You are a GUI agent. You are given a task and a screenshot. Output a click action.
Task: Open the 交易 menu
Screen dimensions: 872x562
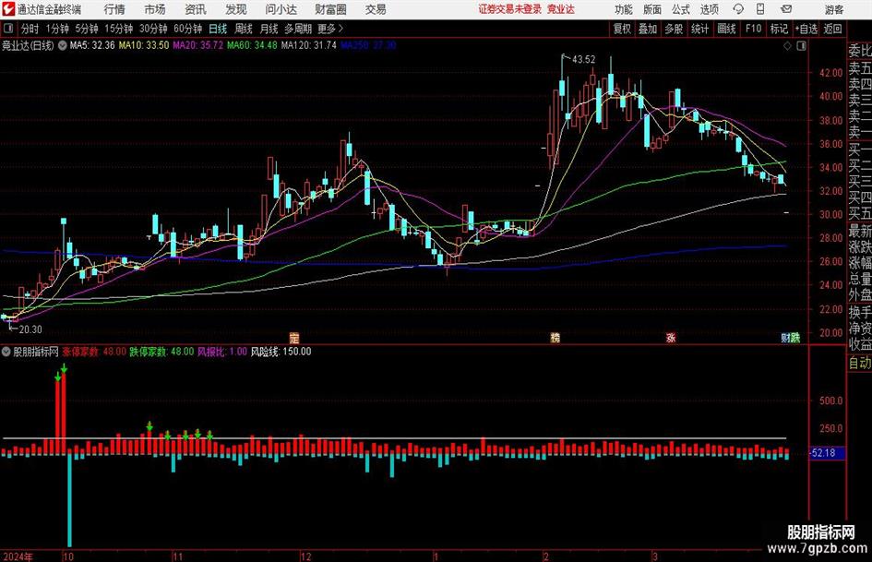tap(376, 9)
